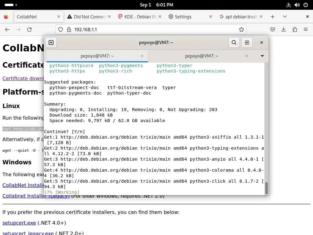
Task: Close the first terminal tab
Action: point(142,56)
